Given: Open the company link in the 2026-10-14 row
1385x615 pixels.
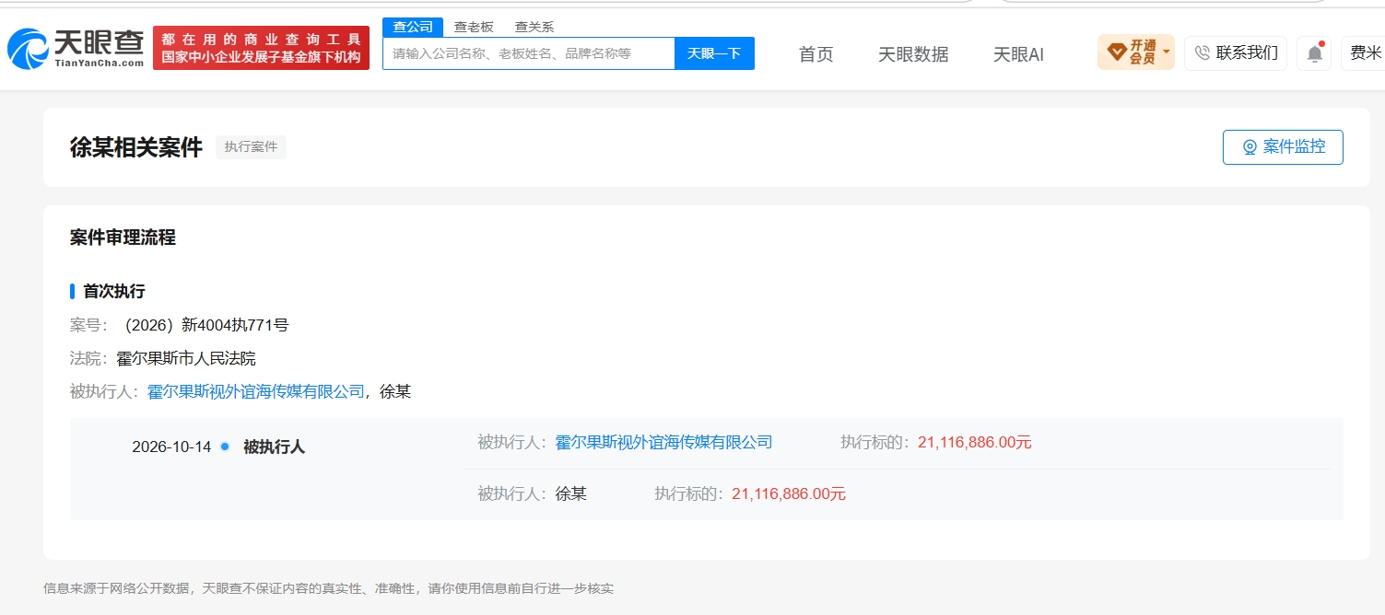Looking at the screenshot, I should coord(663,442).
